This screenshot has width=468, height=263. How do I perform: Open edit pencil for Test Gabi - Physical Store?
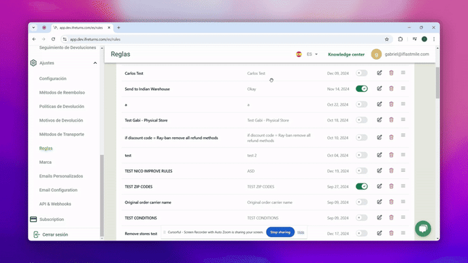(380, 120)
